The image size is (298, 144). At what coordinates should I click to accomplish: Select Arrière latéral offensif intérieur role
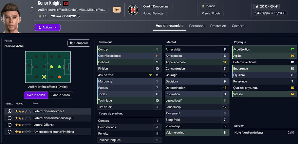(9, 132)
